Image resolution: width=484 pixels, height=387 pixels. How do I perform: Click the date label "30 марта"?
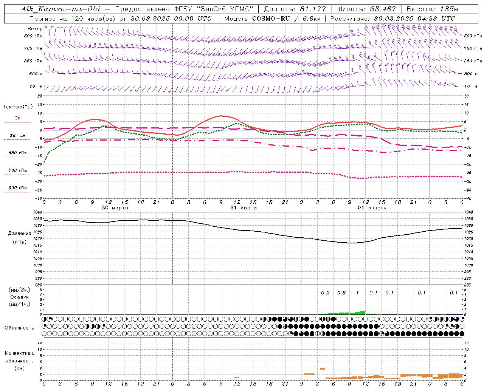(115, 208)
